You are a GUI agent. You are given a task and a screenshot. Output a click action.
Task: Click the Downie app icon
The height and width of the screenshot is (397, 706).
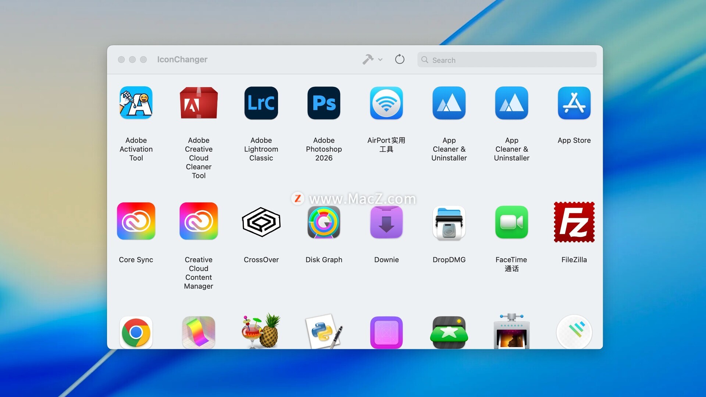[x=386, y=222]
